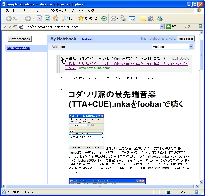Screen dimensions: 205x196
Task: Click the foobar player screenshot thumbnail
Action: (86, 132)
